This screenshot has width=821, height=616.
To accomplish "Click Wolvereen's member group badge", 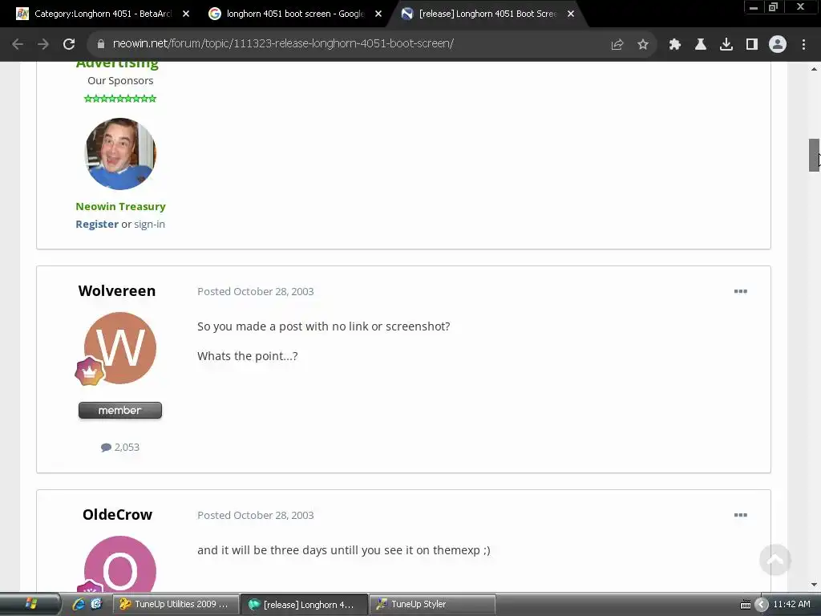I will tap(120, 411).
